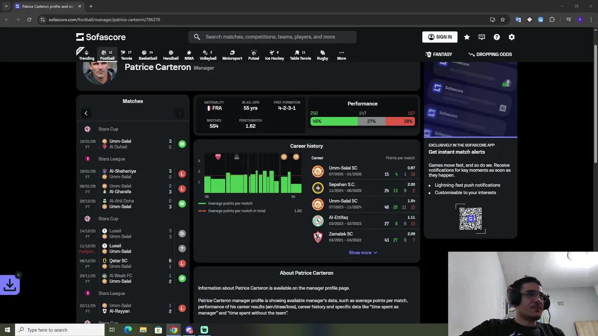Open first Stars Cup competition header
Viewport: 598px width, 336px height.
tap(133, 129)
